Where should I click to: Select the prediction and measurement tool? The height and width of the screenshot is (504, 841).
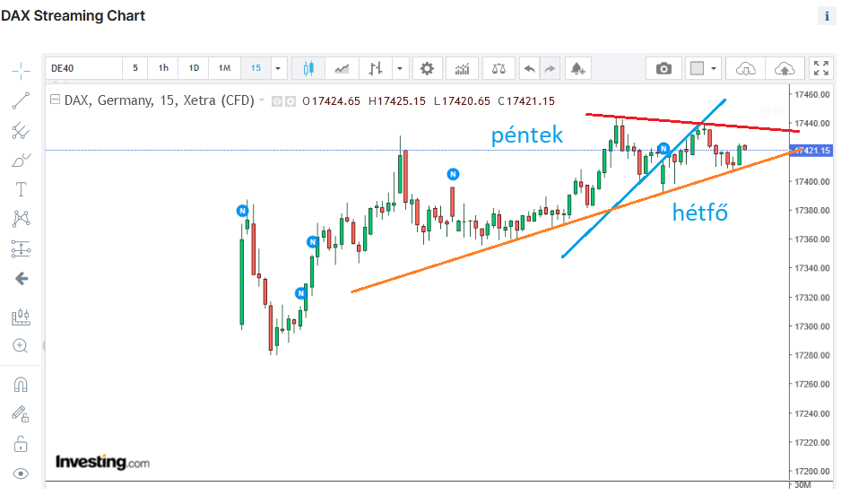(21, 249)
